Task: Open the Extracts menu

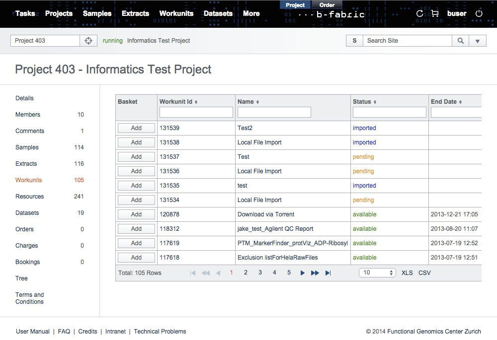Action: (x=135, y=13)
